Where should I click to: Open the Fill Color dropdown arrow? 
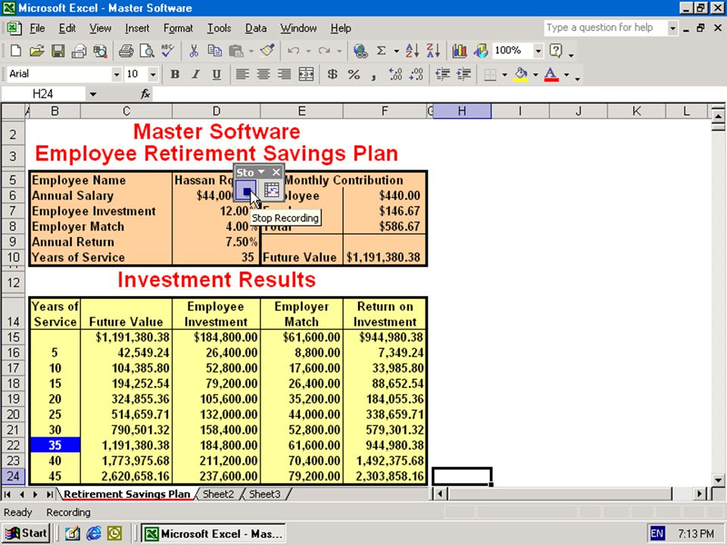pos(535,74)
